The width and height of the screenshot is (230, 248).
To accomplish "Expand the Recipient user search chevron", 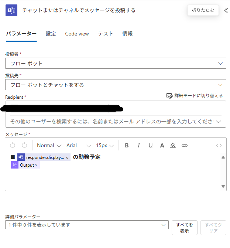I will 219,122.
